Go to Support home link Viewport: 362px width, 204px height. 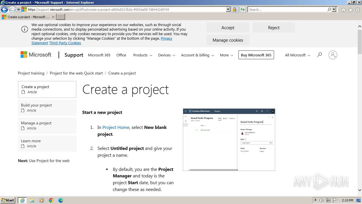pos(74,55)
